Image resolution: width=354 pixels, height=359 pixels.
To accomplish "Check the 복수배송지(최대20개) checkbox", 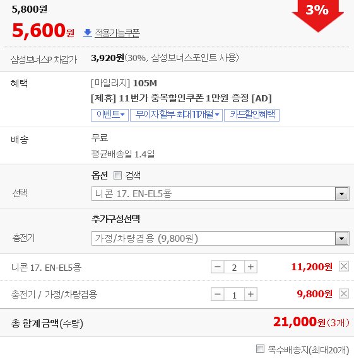I will click(x=260, y=349).
